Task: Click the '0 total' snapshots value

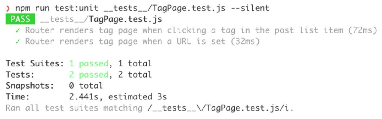Action: (86, 85)
